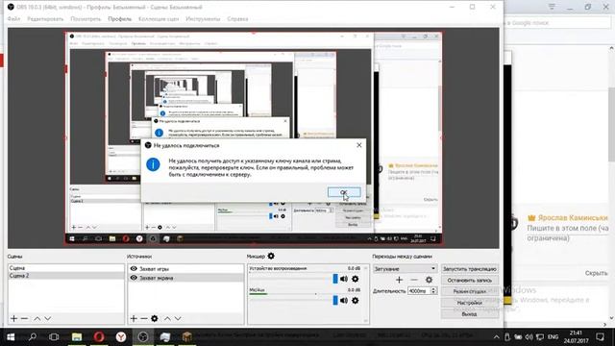Switch the ENG input language indicator
The width and height of the screenshot is (615, 346).
point(553,337)
